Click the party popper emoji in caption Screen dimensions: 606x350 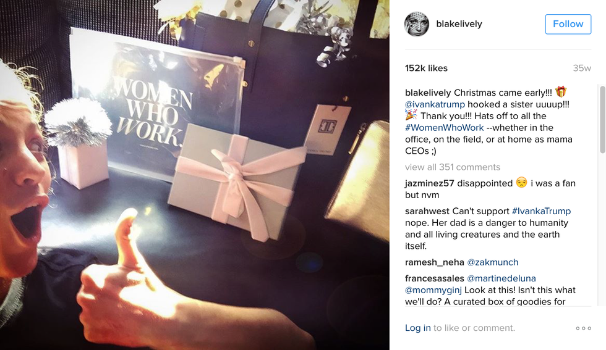(x=411, y=115)
